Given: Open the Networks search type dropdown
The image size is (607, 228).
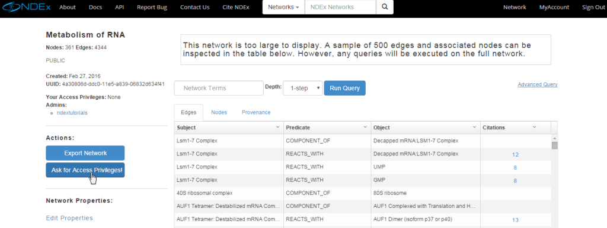Looking at the screenshot, I should pyautogui.click(x=283, y=7).
